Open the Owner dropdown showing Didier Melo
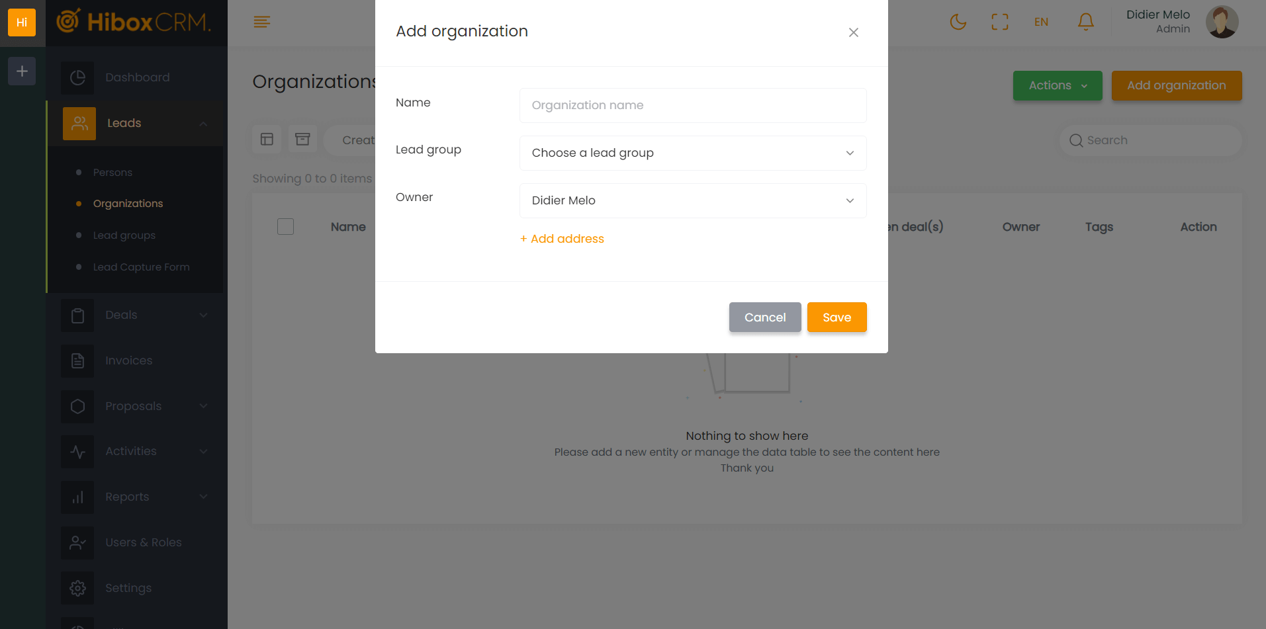The width and height of the screenshot is (1266, 629). coord(692,200)
